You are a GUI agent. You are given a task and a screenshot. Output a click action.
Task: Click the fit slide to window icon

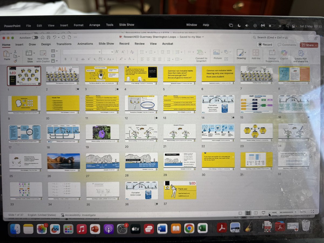tap(312, 212)
